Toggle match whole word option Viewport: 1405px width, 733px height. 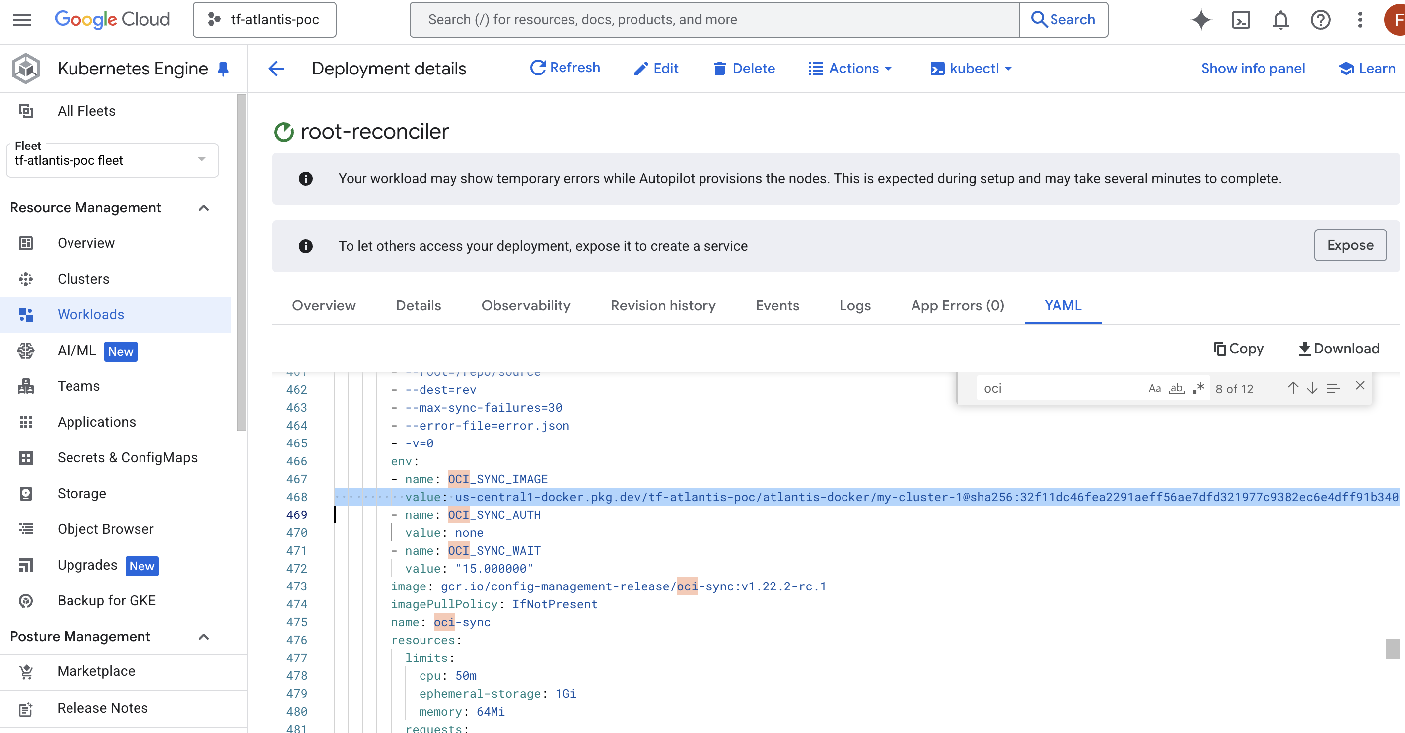(1176, 388)
